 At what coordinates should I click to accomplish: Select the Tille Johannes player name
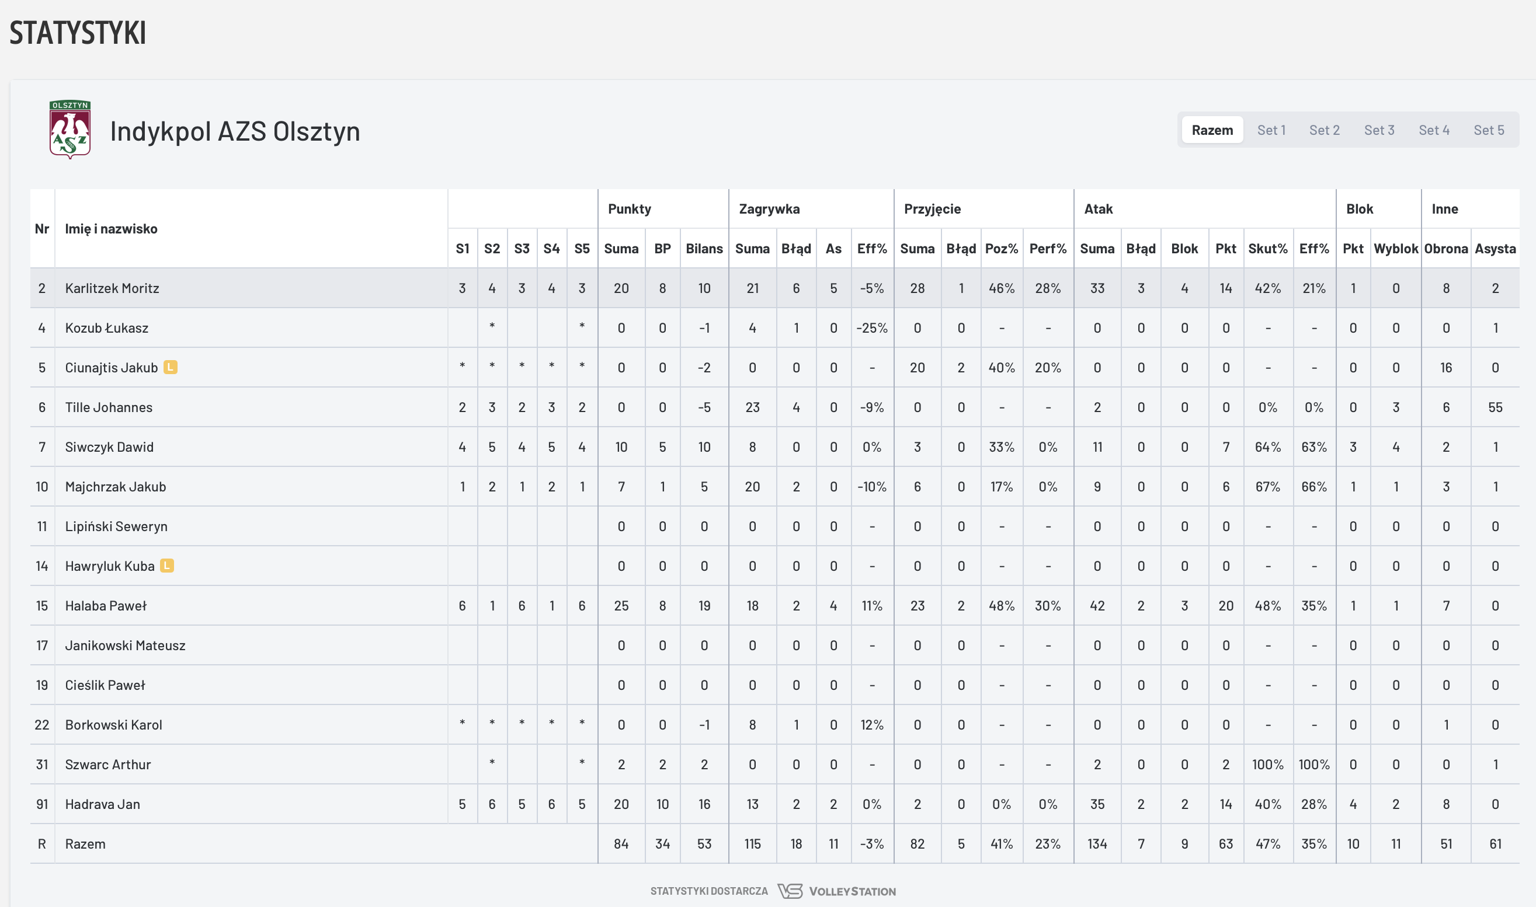tap(109, 407)
